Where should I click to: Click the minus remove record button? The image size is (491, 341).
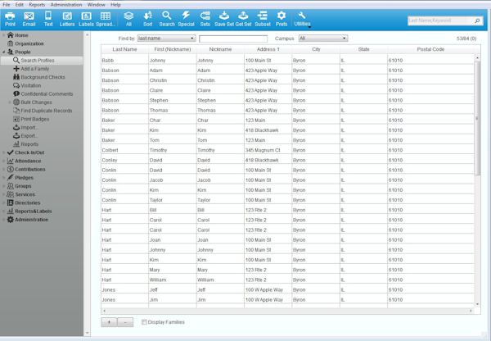click(125, 322)
